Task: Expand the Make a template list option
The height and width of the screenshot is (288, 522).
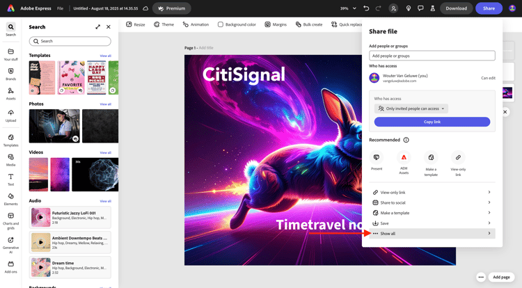Action: [432, 213]
